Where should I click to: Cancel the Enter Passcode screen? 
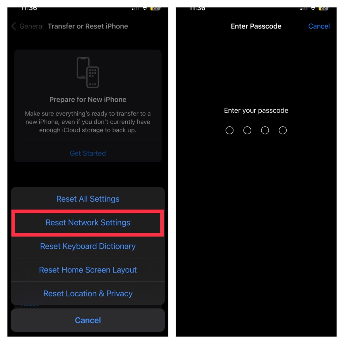[x=319, y=26]
